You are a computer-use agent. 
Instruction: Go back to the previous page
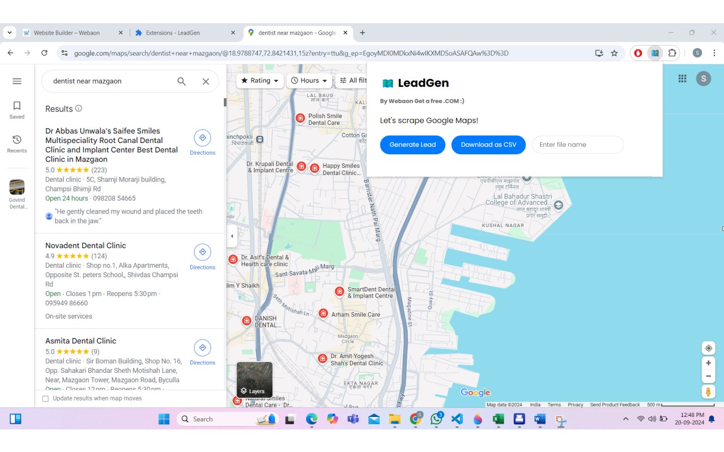pos(10,53)
